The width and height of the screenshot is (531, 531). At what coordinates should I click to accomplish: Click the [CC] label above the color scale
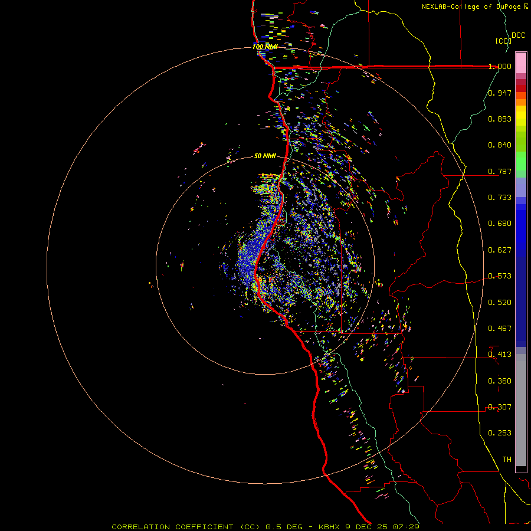coord(503,41)
